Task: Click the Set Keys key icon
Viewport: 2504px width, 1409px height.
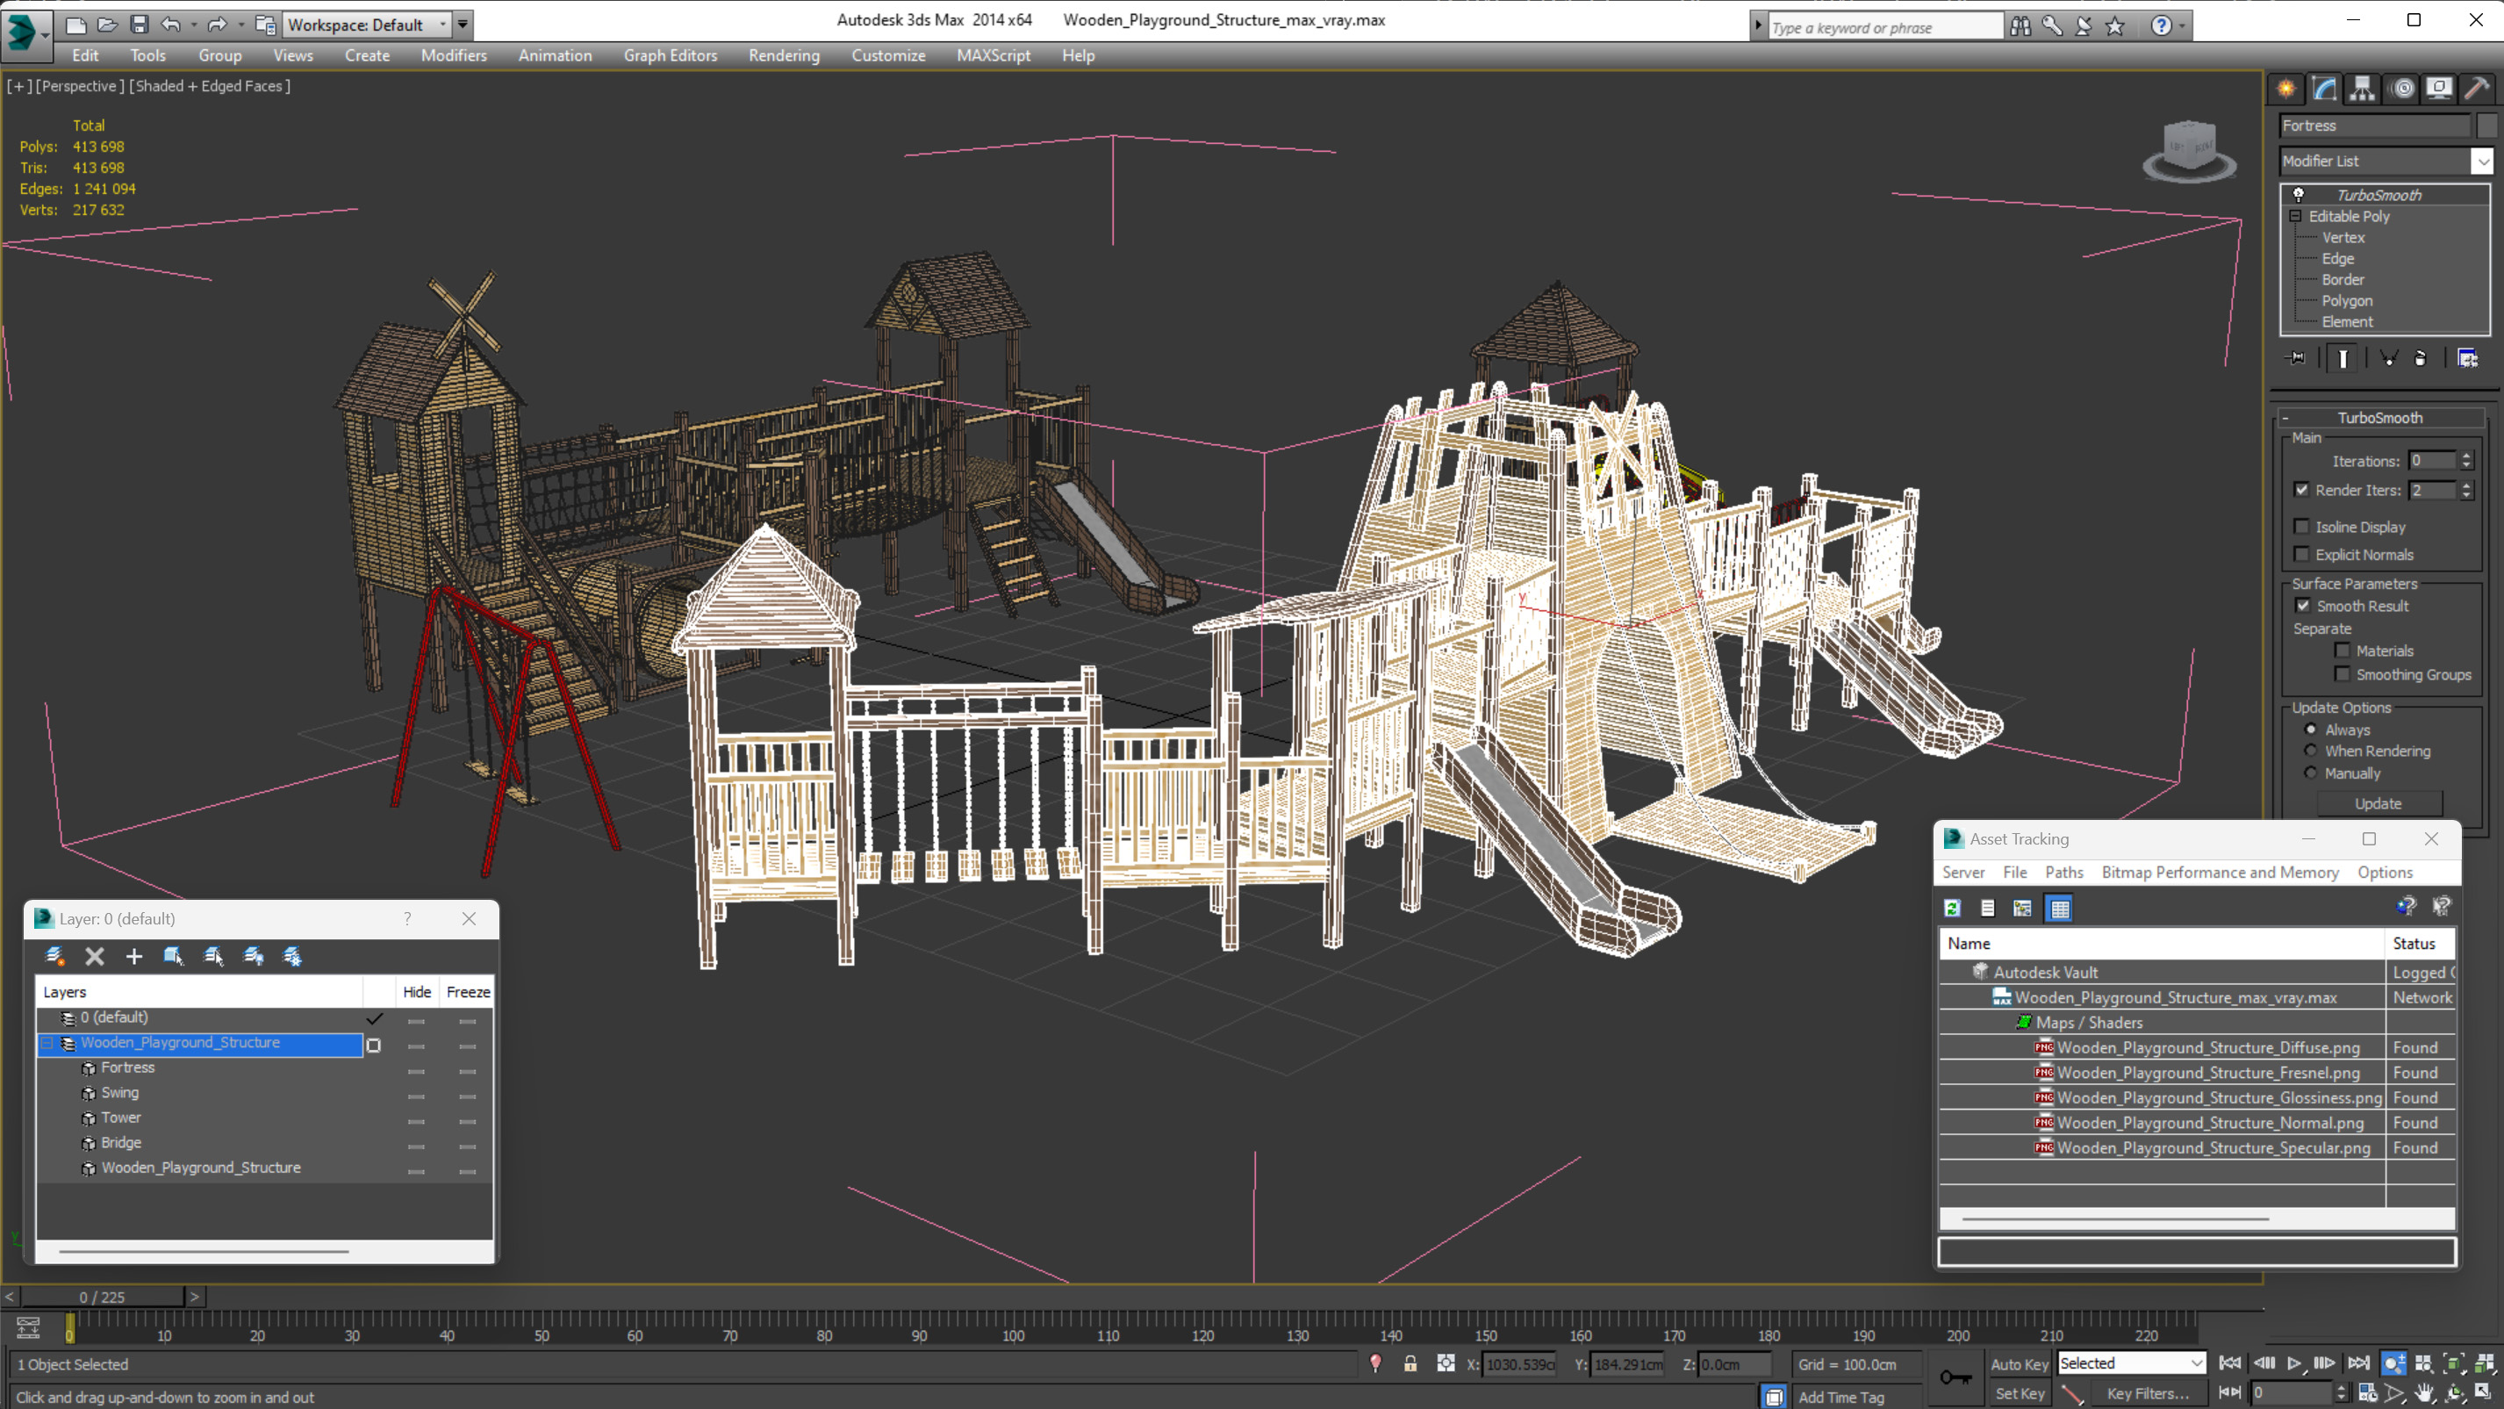Action: coord(1955,1378)
